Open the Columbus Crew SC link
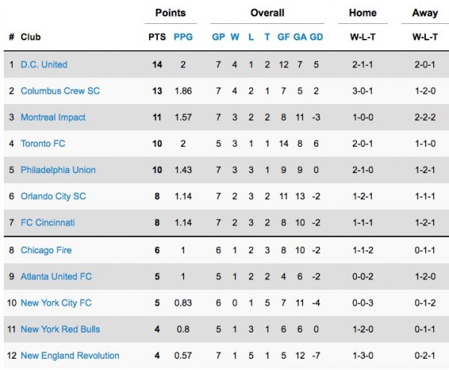This screenshot has width=449, height=370. pyautogui.click(x=60, y=91)
